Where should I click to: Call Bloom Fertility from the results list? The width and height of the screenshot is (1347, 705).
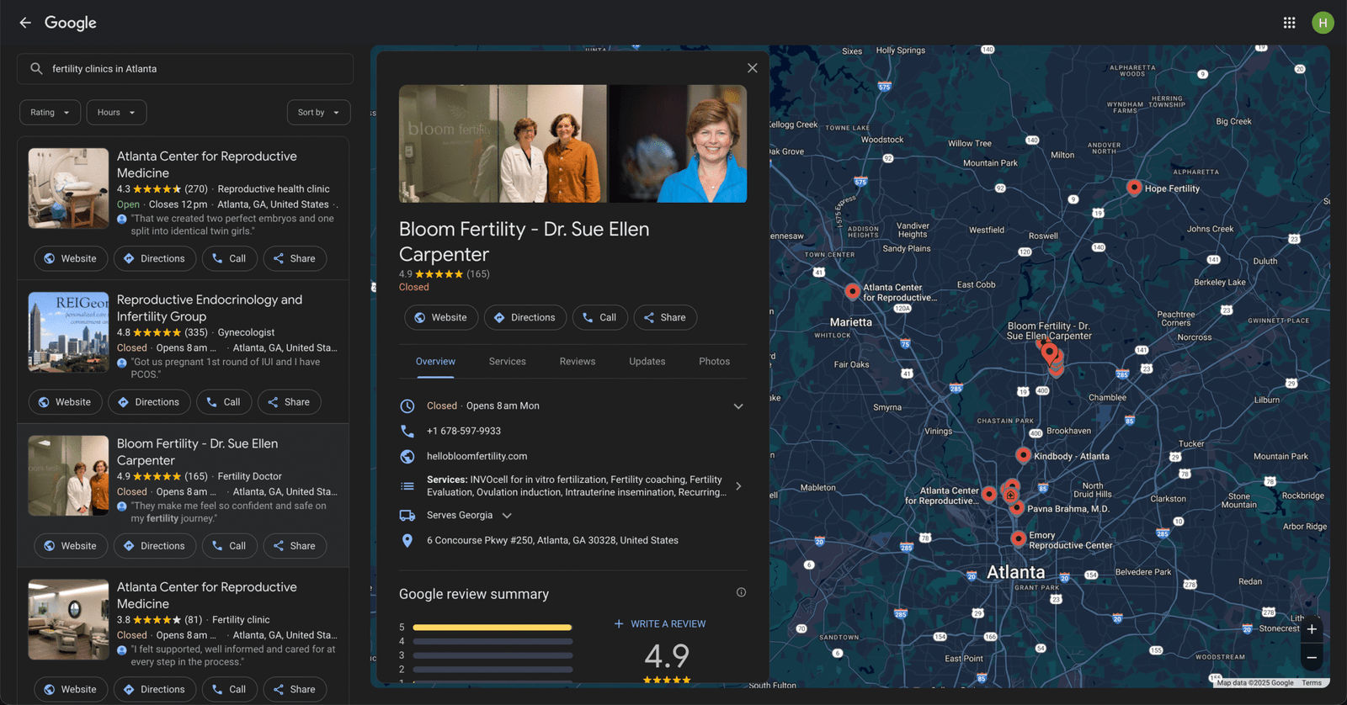(230, 546)
